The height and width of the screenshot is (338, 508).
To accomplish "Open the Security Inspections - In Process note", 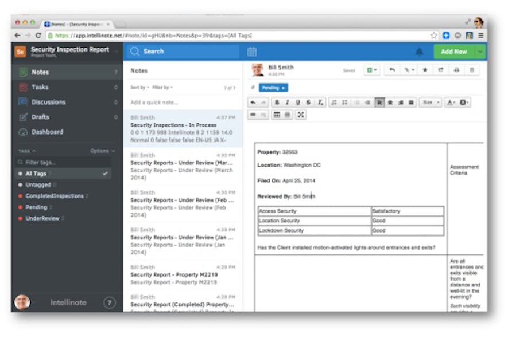I will click(x=183, y=129).
